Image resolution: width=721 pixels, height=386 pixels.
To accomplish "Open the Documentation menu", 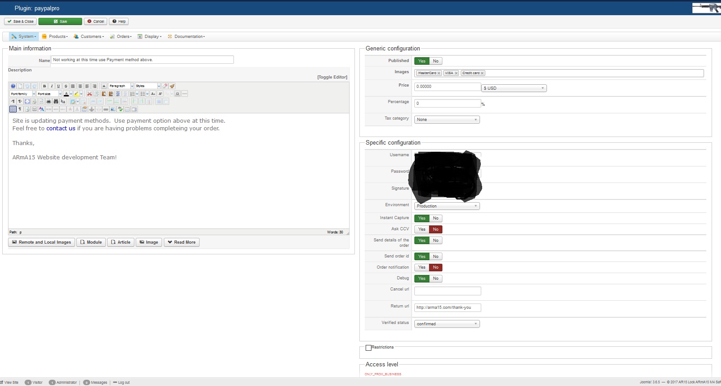I will (x=186, y=37).
